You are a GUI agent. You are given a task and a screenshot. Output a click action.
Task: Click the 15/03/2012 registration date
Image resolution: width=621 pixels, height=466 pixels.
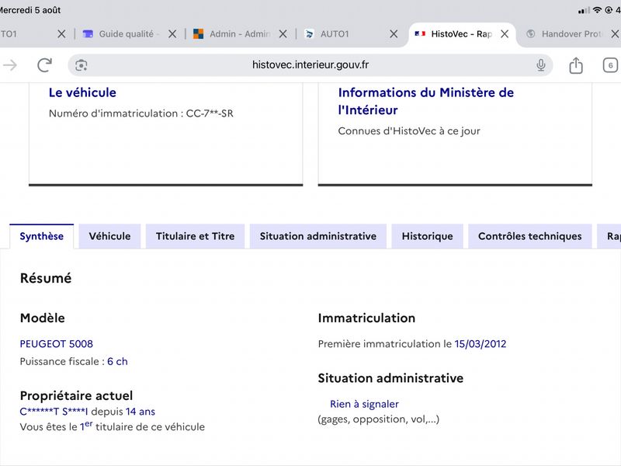480,343
